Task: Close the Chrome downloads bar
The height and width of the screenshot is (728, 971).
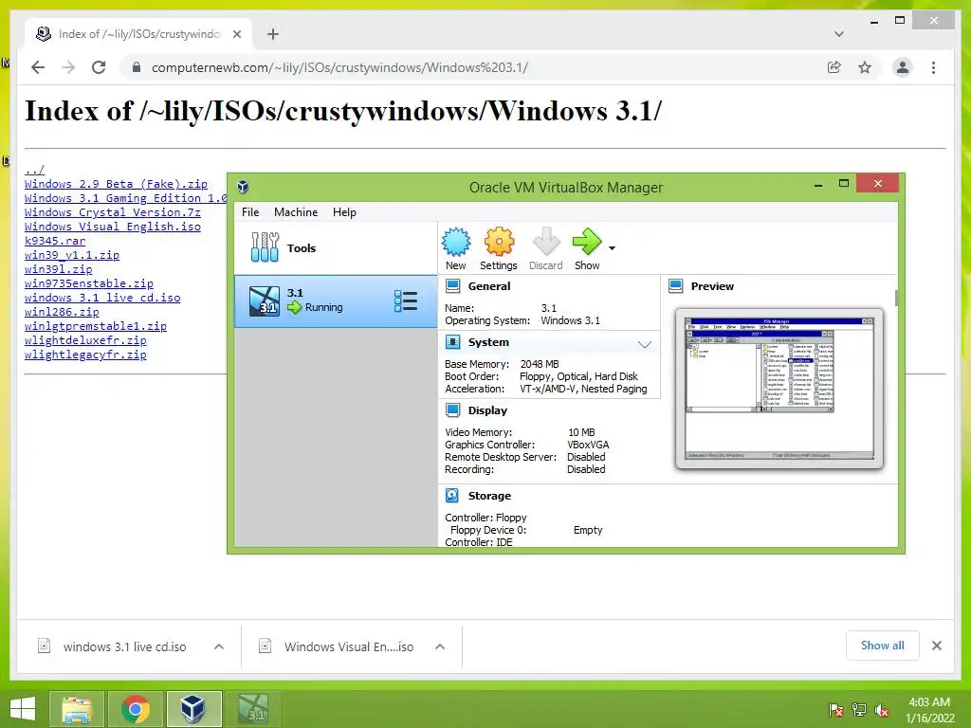Action: 936,646
